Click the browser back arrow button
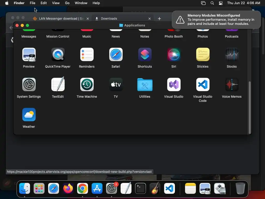This screenshot has width=265, height=199. click(11, 28)
